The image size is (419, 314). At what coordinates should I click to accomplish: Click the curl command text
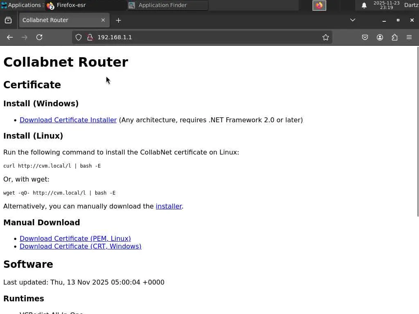click(52, 166)
